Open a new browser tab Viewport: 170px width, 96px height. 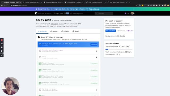tap(130, 2)
